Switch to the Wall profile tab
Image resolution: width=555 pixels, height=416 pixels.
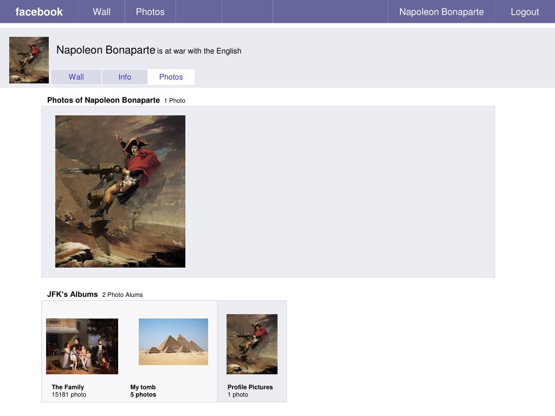[76, 77]
